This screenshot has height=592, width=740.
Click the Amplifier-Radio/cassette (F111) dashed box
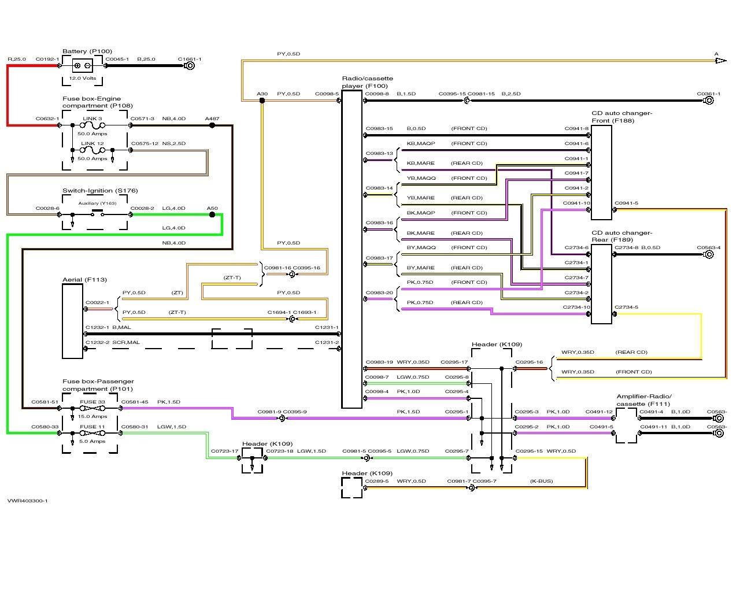(626, 425)
